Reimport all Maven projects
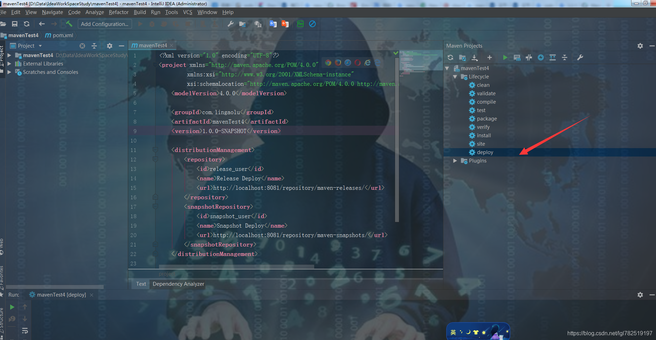 (x=450, y=57)
